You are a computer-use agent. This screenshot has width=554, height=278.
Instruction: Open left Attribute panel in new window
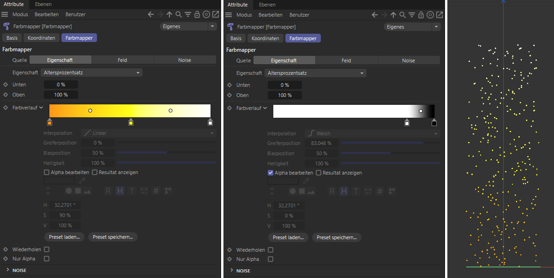click(215, 15)
